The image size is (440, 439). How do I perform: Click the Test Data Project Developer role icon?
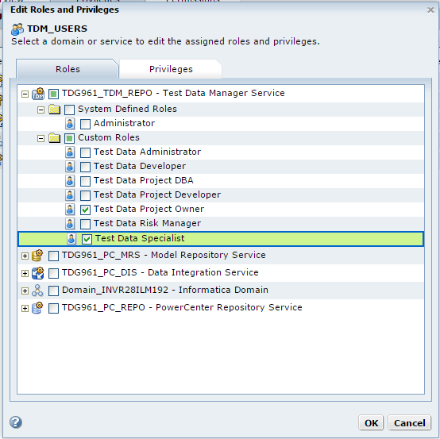click(70, 195)
